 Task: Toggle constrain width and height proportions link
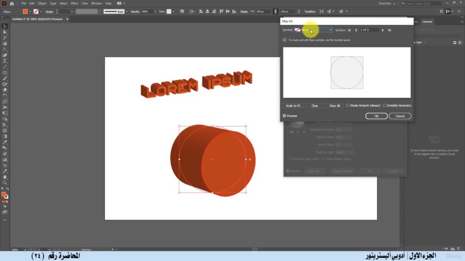coord(275,12)
